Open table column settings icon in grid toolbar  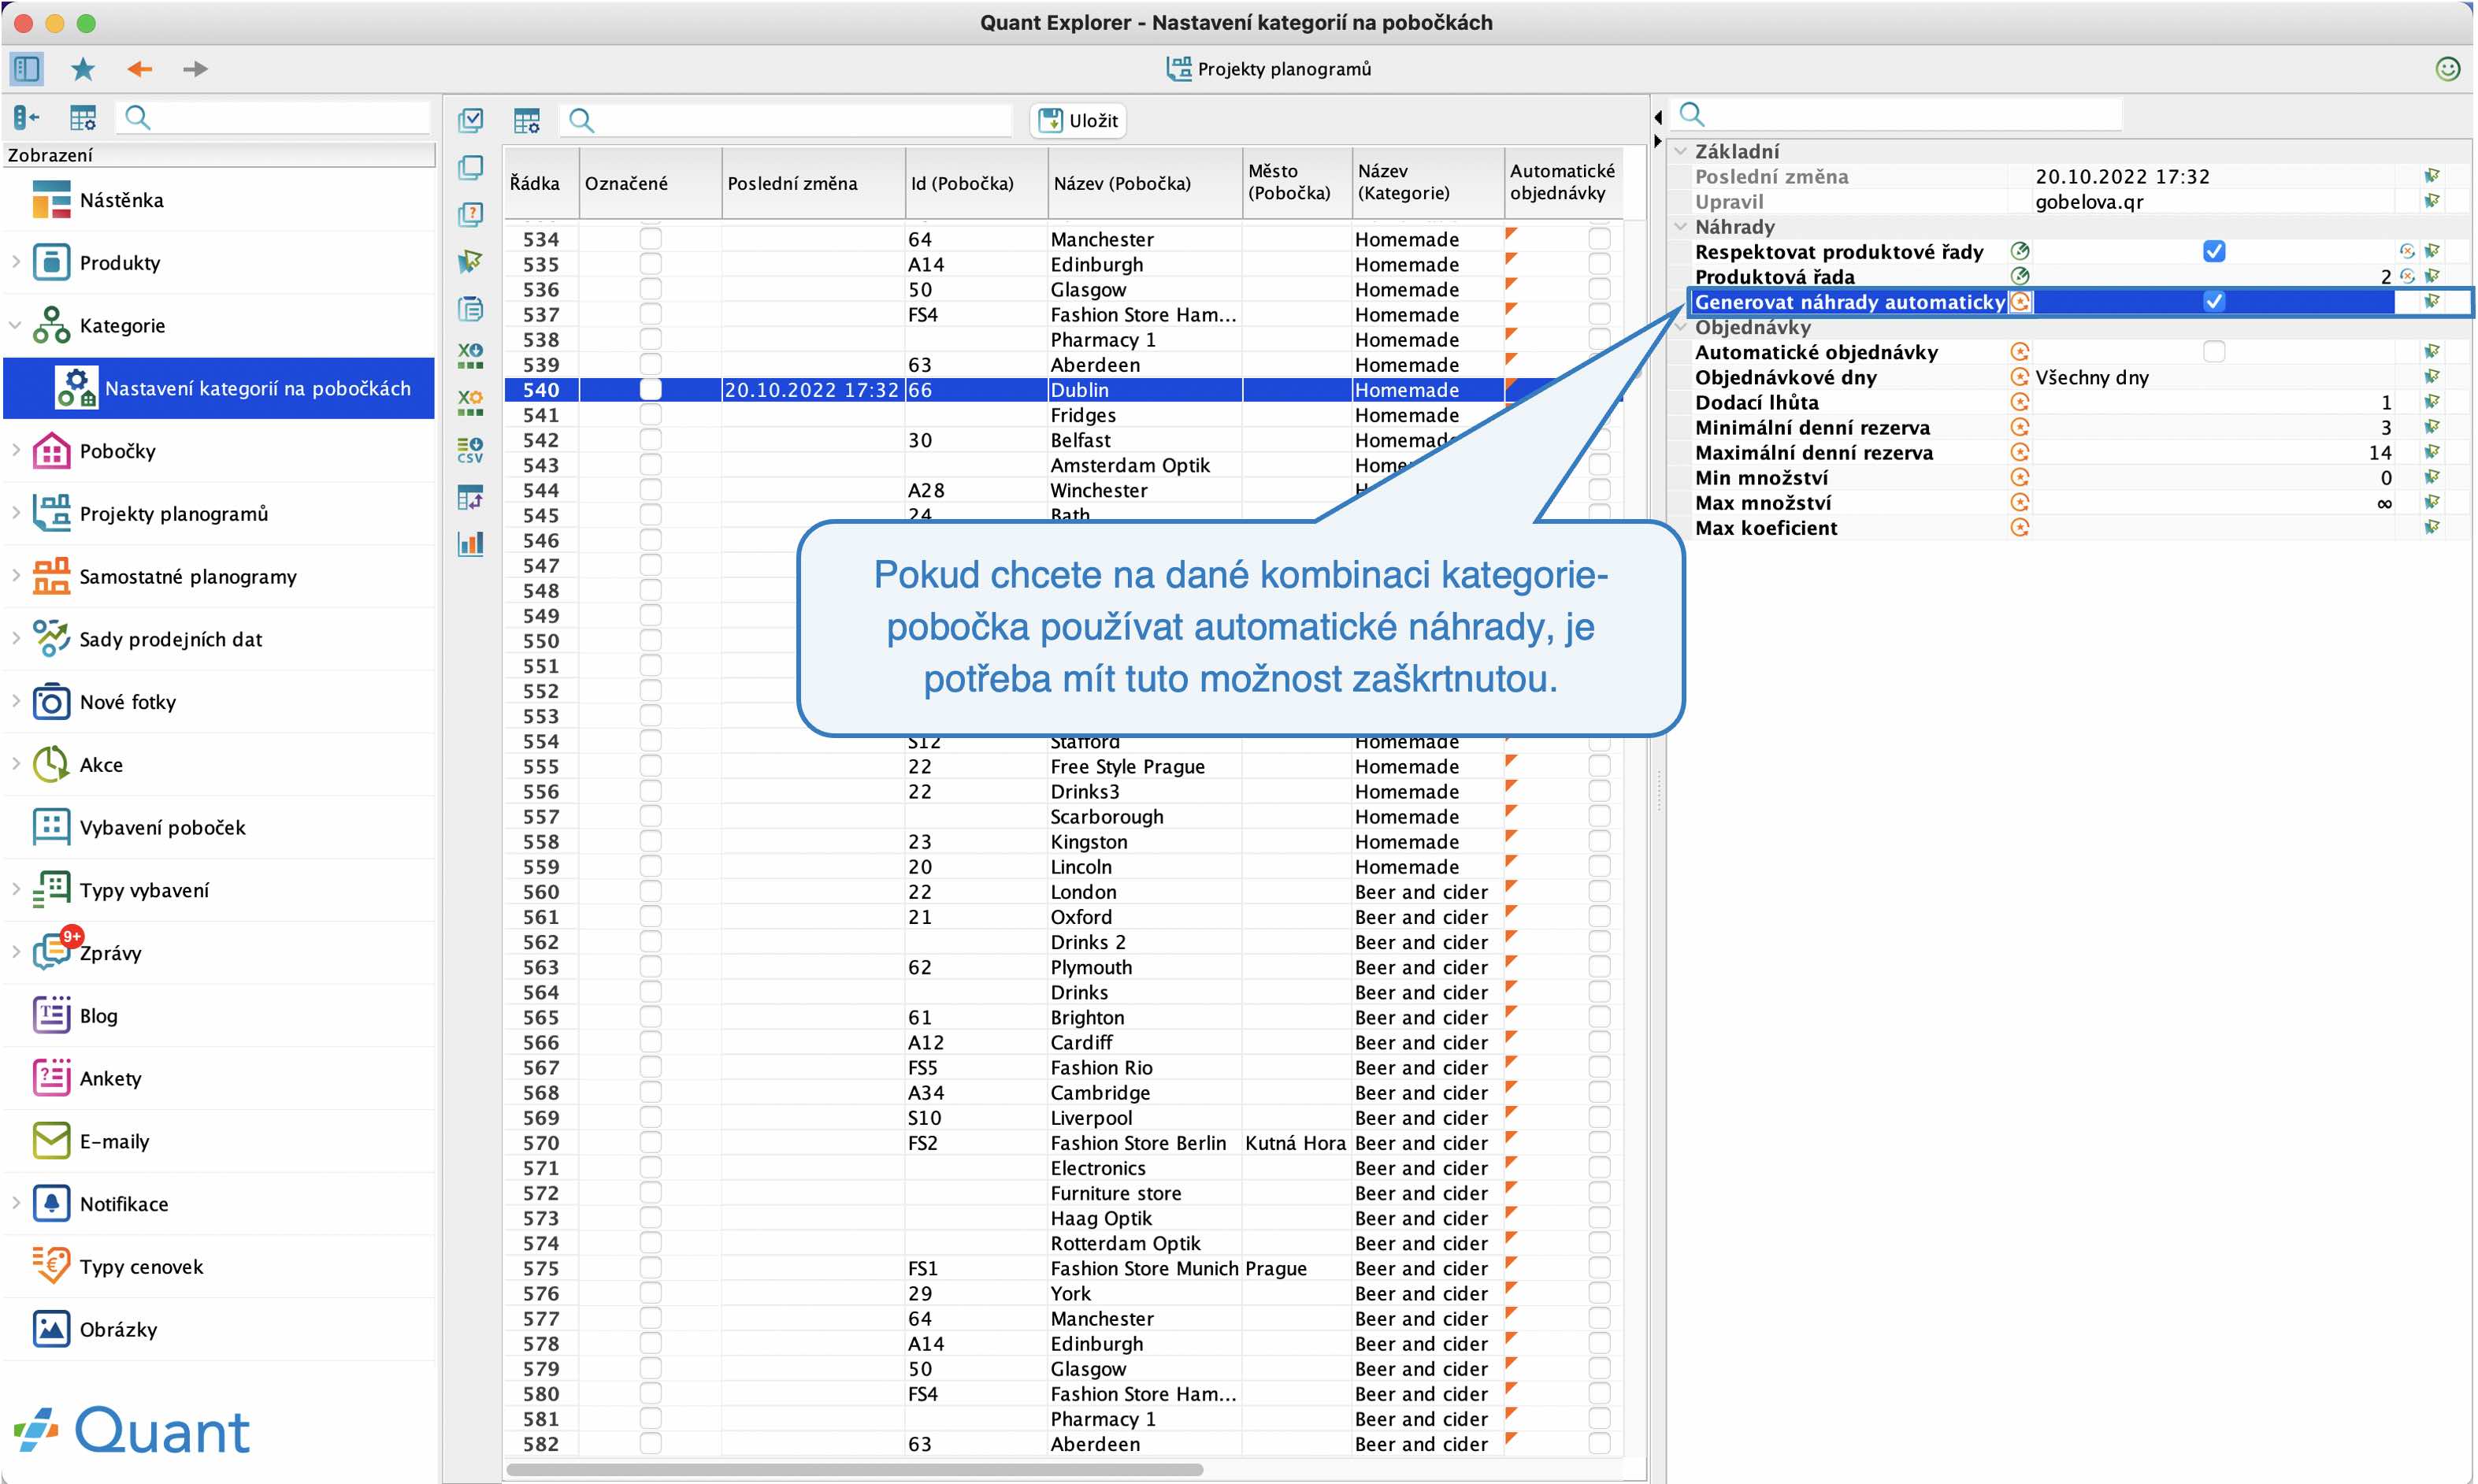527,120
